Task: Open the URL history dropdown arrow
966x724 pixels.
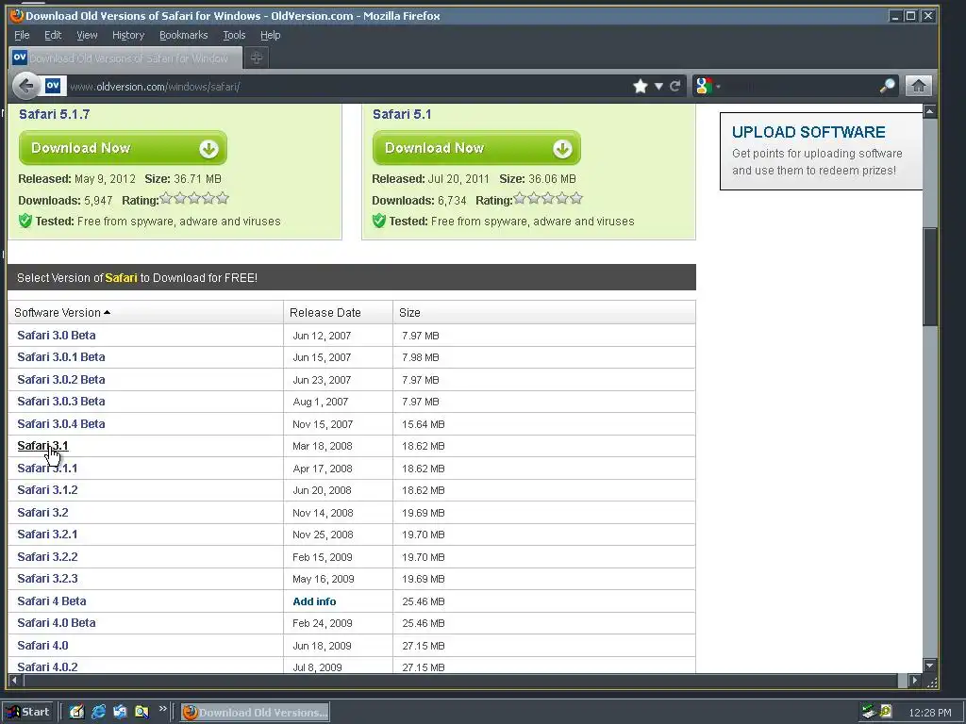Action: click(658, 86)
